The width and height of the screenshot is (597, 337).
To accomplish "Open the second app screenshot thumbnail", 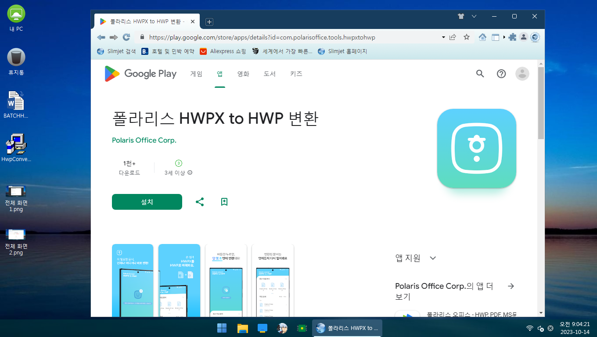I will pos(179,280).
